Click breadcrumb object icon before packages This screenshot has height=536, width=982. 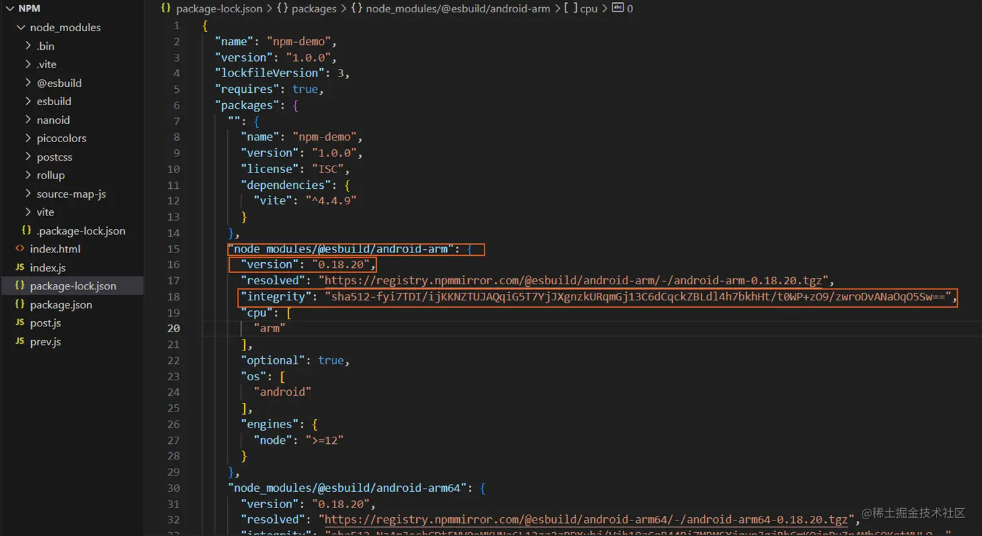pos(283,8)
